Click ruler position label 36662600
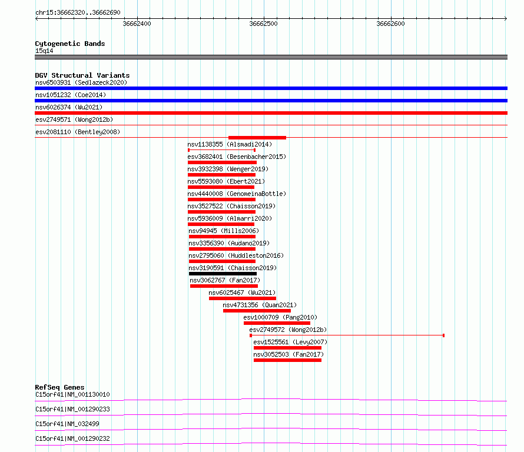 [x=390, y=24]
